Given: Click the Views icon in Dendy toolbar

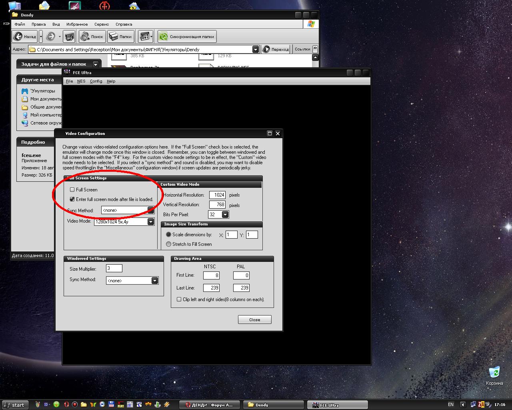Looking at the screenshot, I should (144, 36).
